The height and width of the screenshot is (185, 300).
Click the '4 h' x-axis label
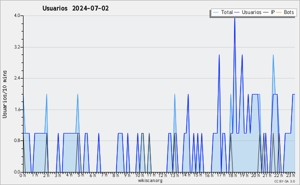click(x=69, y=175)
